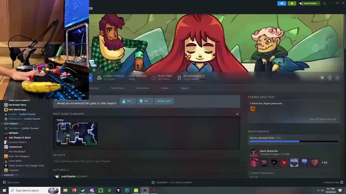The height and width of the screenshot is (194, 346).
Task: Open the post-game summary screenshot thumbnail
Action: point(77,134)
